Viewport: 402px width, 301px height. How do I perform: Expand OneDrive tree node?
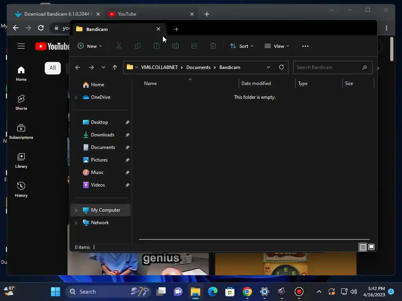76,97
